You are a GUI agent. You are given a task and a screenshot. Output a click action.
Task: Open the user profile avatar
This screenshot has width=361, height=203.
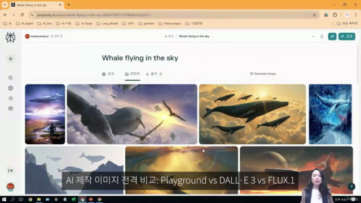[x=10, y=187]
